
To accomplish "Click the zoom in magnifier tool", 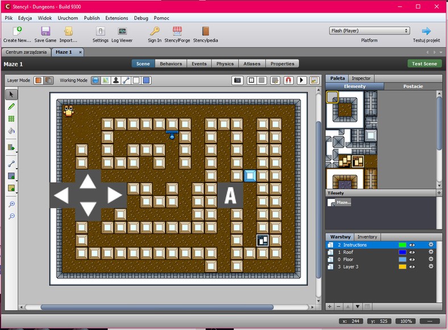I will pyautogui.click(x=11, y=204).
